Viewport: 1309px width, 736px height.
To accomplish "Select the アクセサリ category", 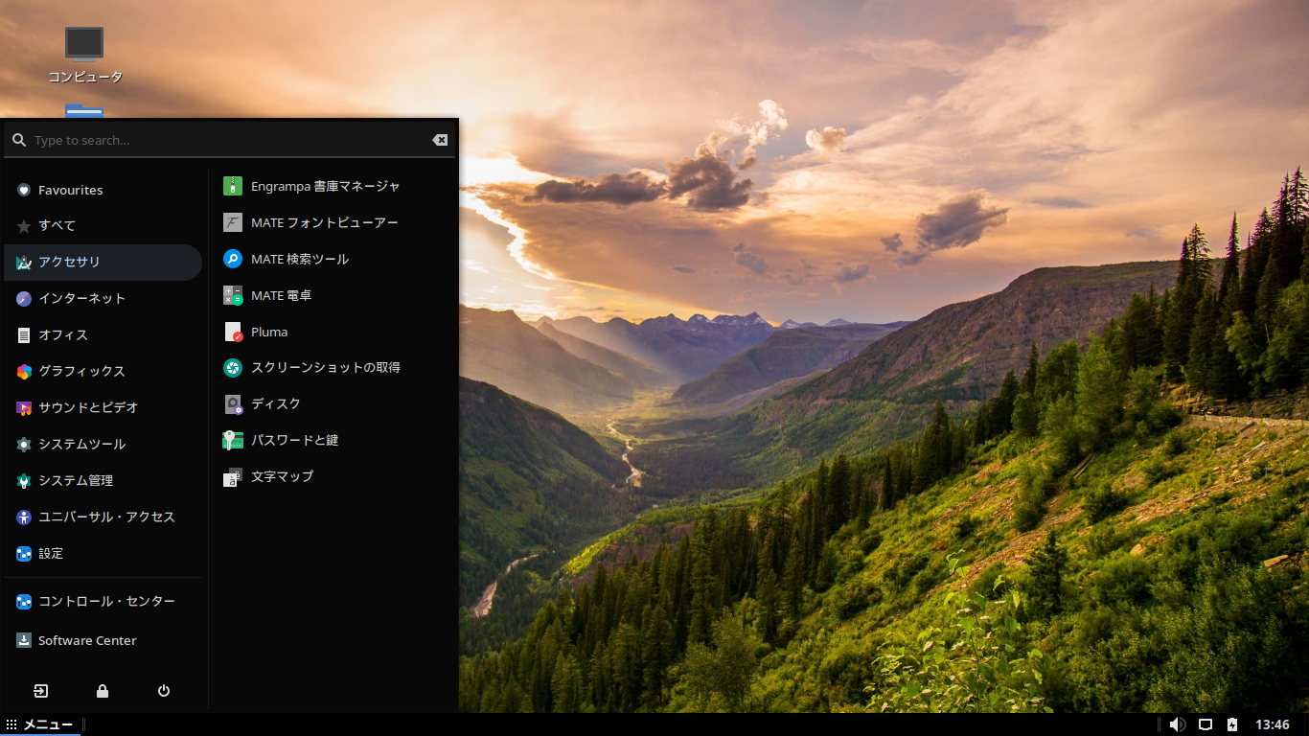I will (x=103, y=263).
